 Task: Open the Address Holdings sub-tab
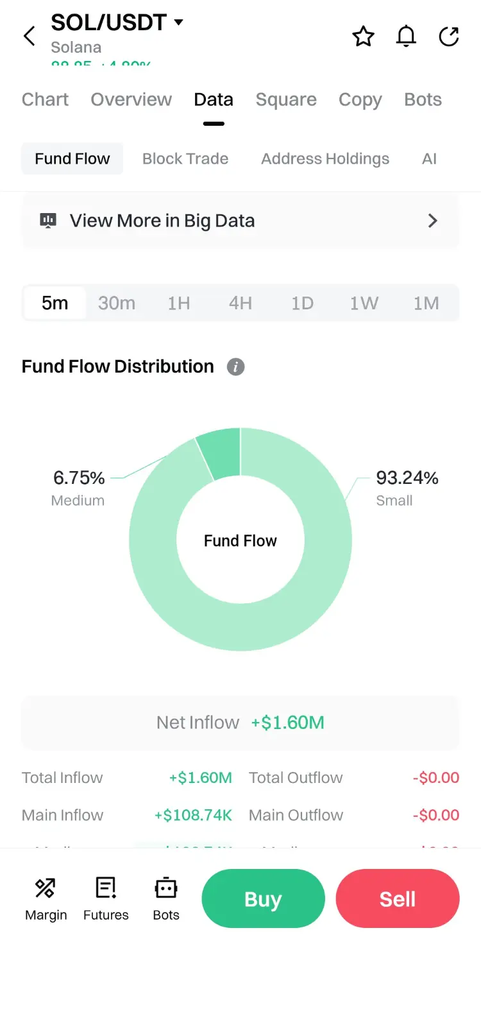tap(325, 159)
